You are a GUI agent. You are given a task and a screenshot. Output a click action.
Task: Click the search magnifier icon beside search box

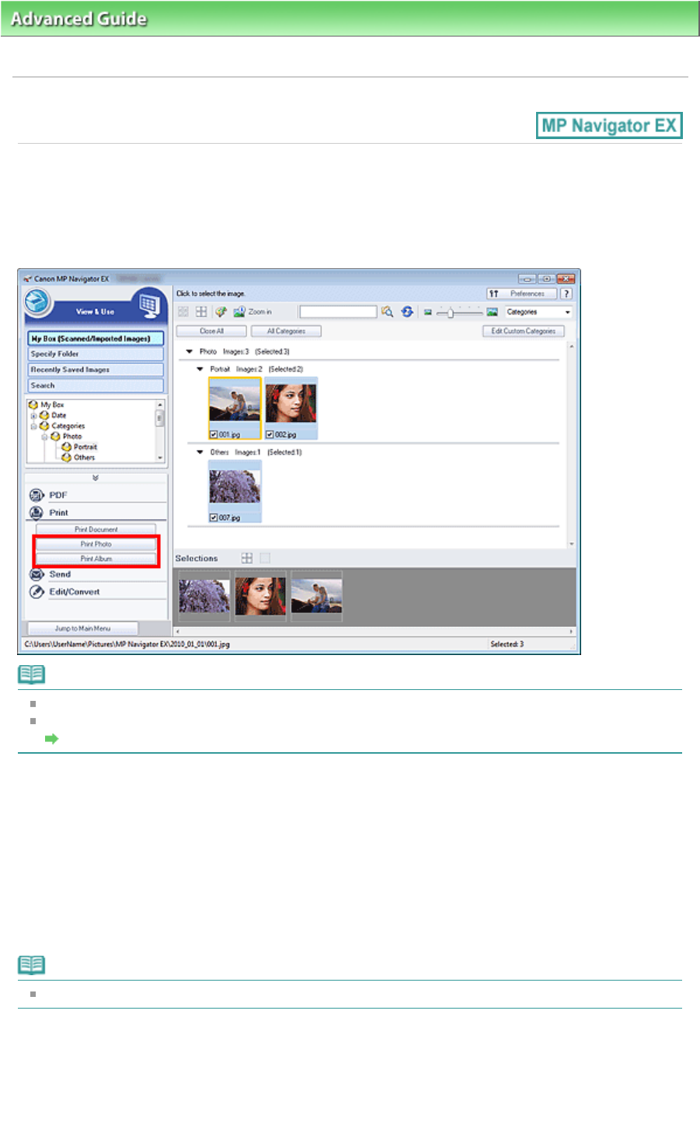click(387, 312)
